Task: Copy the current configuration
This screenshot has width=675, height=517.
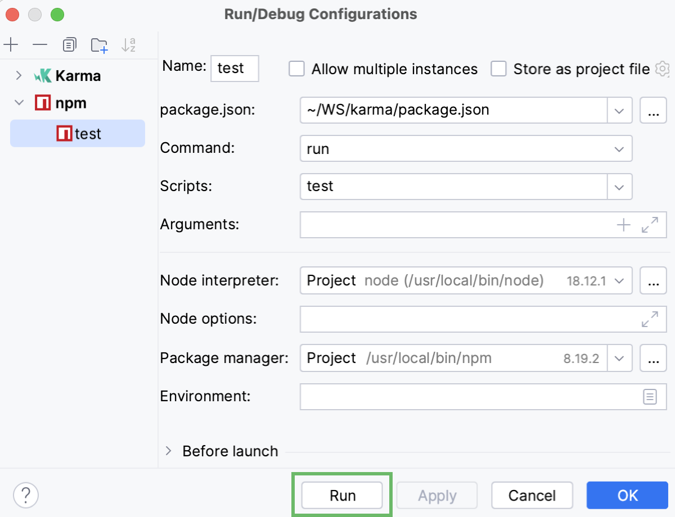Action: coord(69,44)
